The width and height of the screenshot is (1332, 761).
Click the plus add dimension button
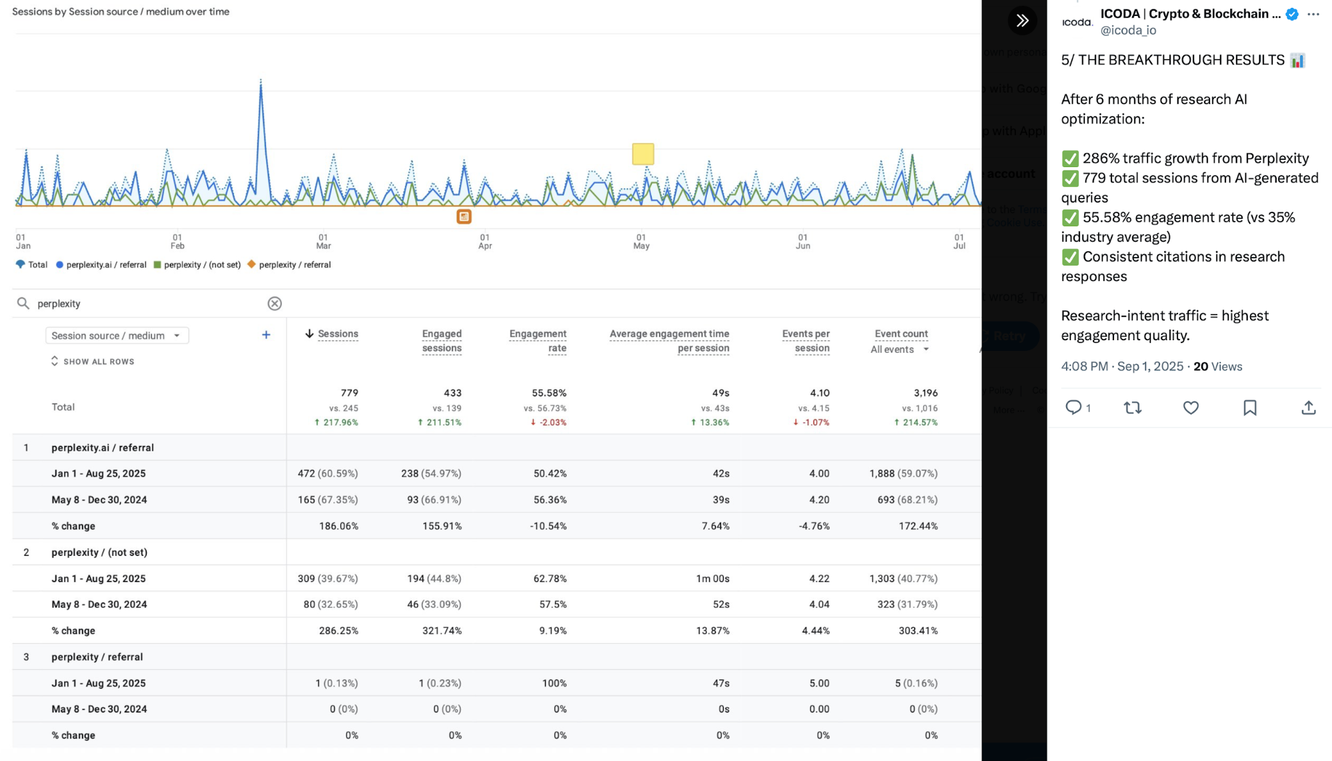266,335
